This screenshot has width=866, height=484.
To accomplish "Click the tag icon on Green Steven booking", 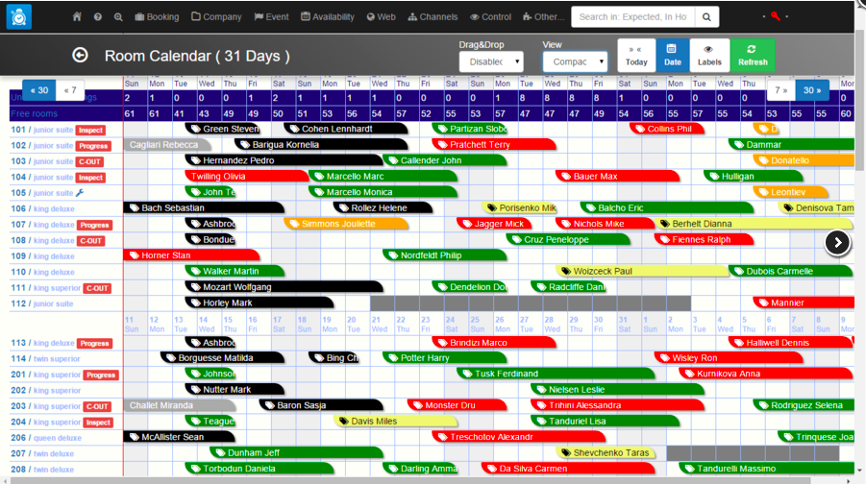I will point(195,129).
